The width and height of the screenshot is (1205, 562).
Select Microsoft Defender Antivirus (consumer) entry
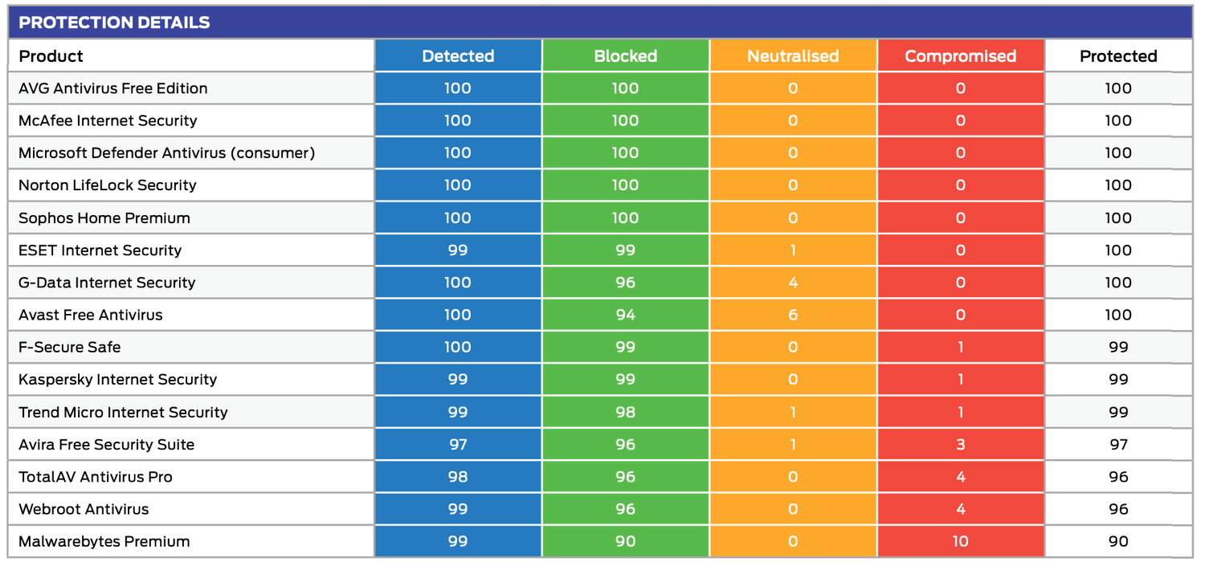pos(166,153)
